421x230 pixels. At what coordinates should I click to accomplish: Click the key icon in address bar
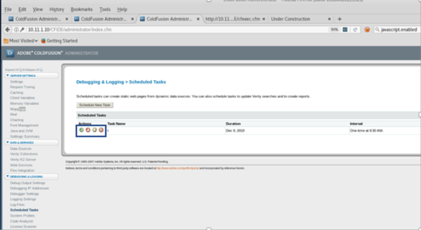[x=22, y=29]
